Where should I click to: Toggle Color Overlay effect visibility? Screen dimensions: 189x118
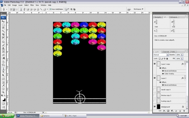pyautogui.click(x=163, y=74)
